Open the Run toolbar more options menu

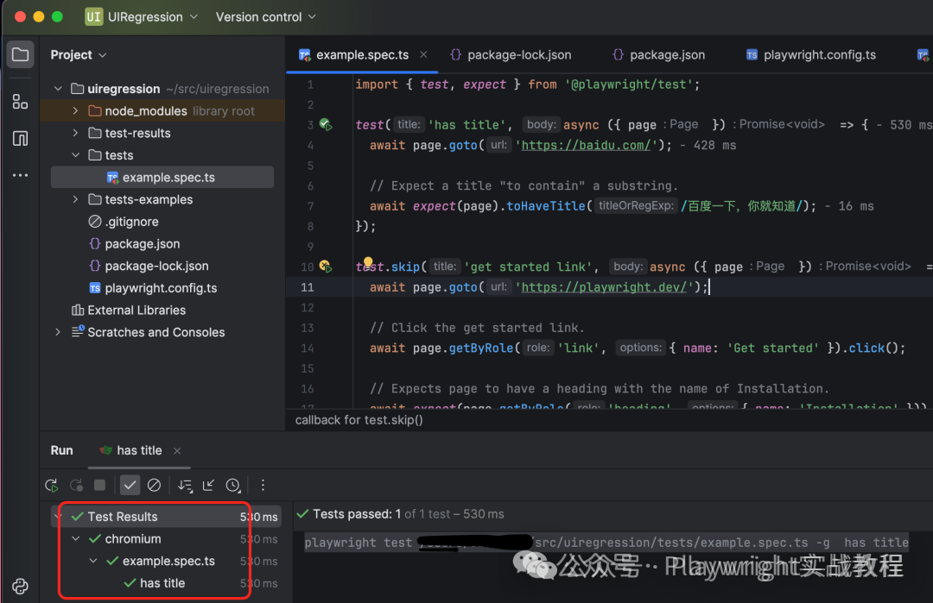(263, 486)
